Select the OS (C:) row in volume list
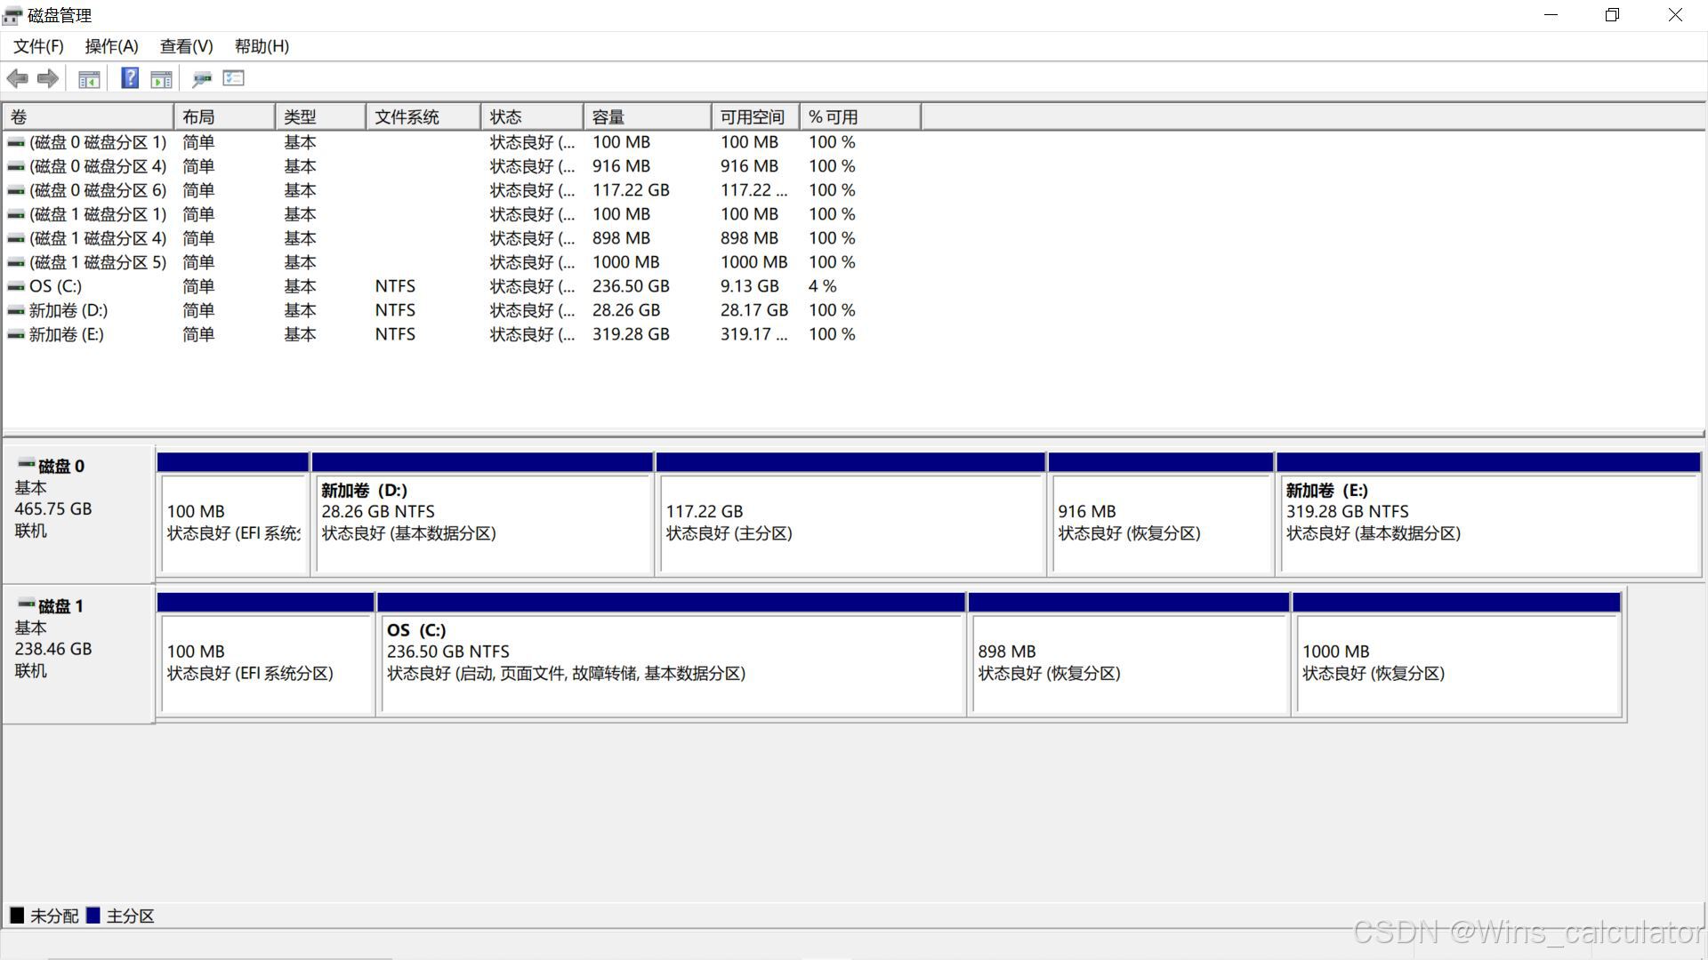1708x960 pixels. point(55,286)
